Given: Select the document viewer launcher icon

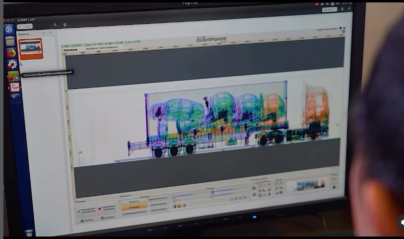Looking at the screenshot, I should click(15, 87).
